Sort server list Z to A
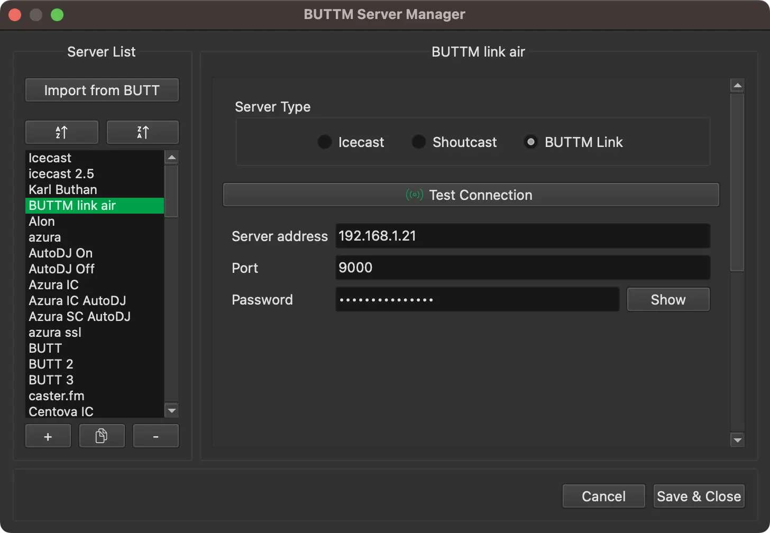Image resolution: width=770 pixels, height=533 pixels. [x=143, y=132]
